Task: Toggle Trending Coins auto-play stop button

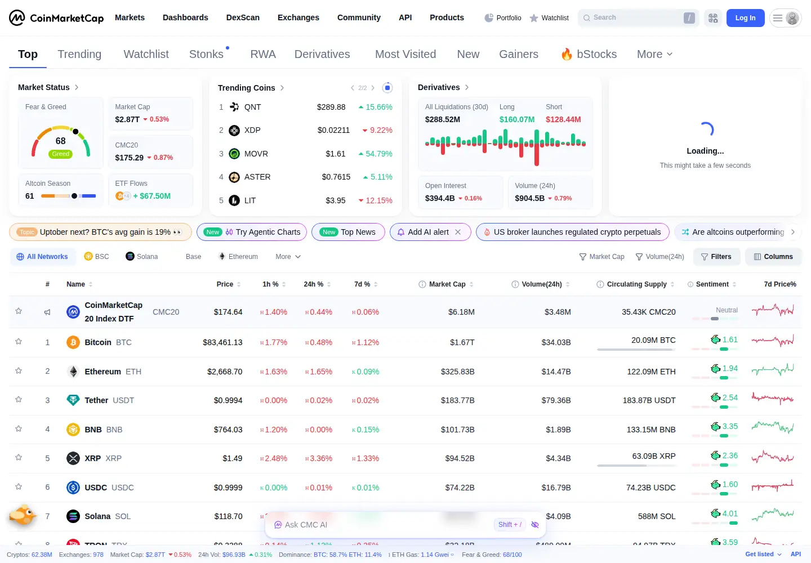Action: pyautogui.click(x=387, y=88)
